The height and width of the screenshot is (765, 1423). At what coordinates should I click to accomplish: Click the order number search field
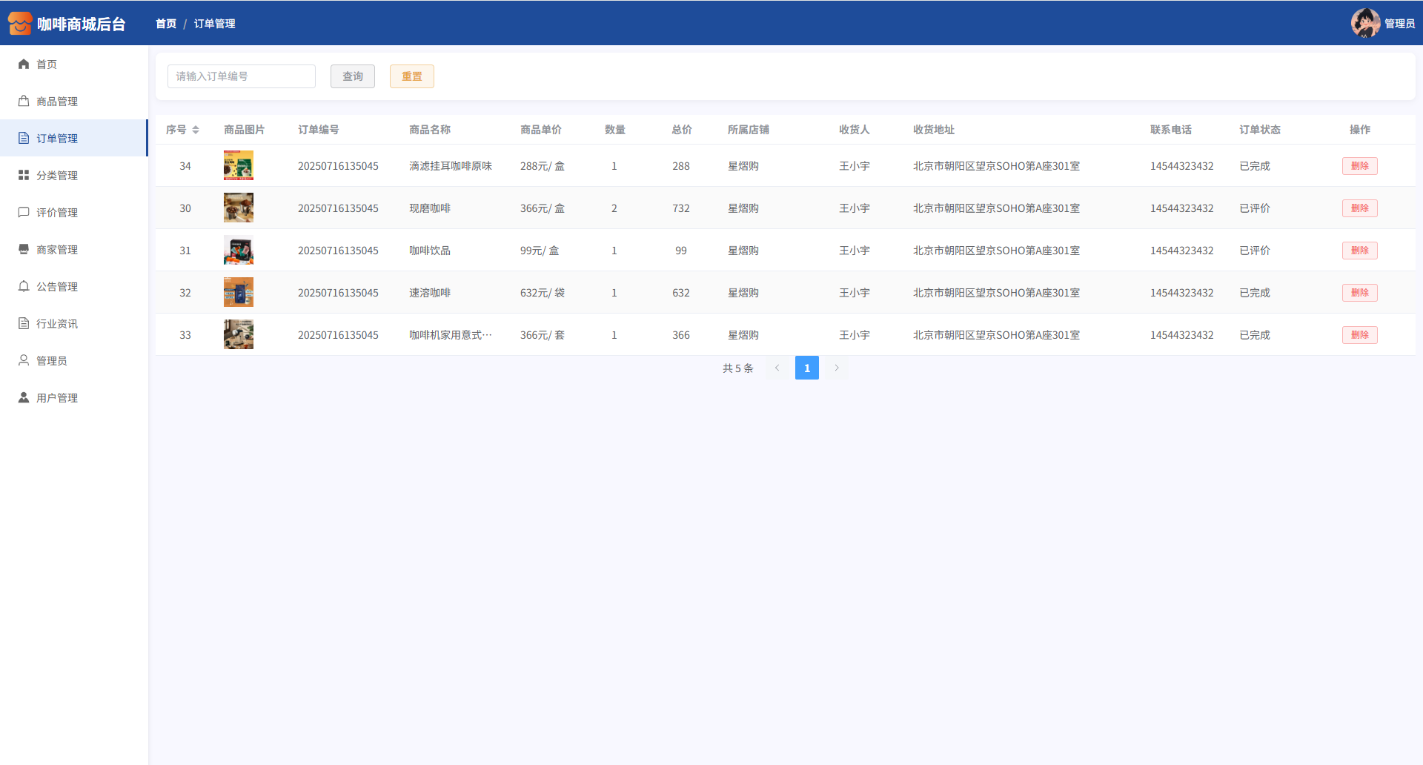pos(242,76)
